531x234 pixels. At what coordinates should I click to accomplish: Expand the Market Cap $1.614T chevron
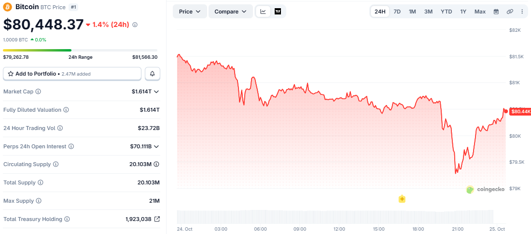tap(156, 91)
